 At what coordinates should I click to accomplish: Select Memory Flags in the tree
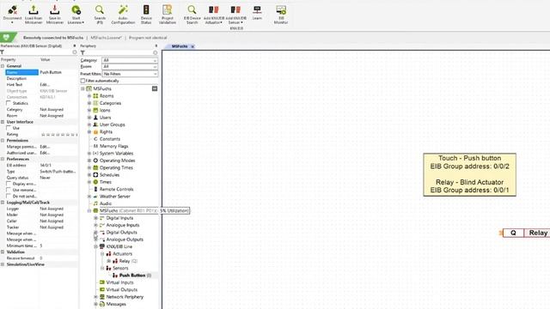pyautogui.click(x=113, y=146)
